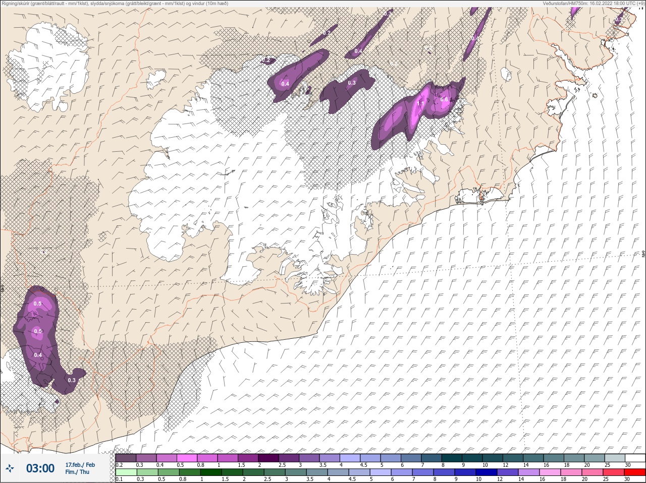The image size is (646, 483).
Task: Select the 'Fim./ Thu' weekday label
Action: pos(77,472)
